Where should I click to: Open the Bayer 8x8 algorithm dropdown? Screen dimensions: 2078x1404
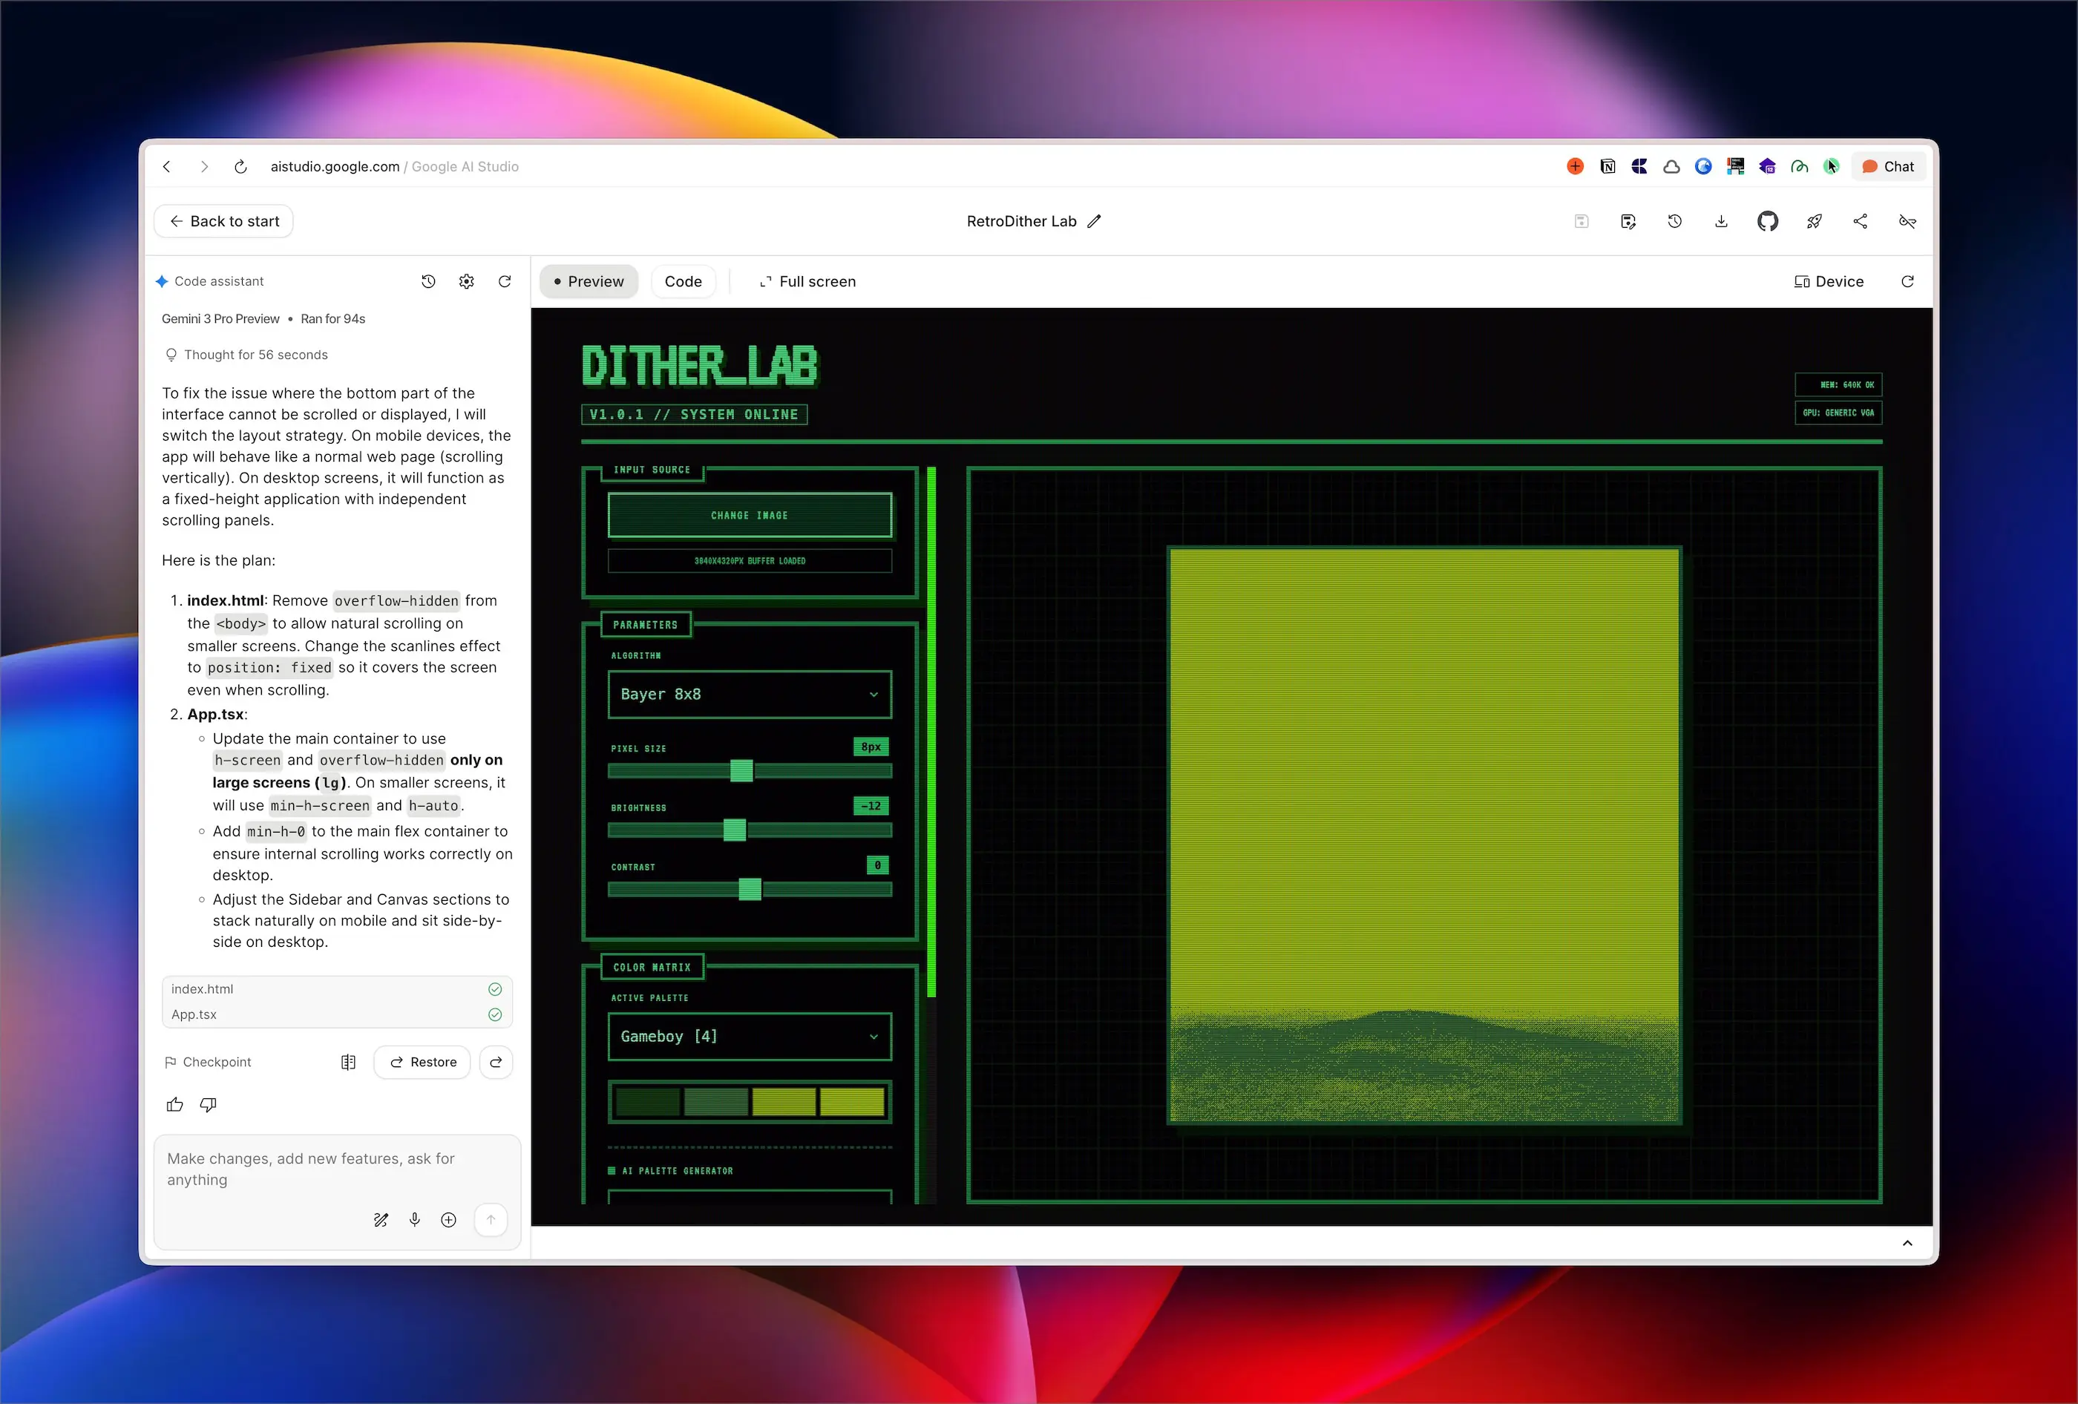point(750,694)
